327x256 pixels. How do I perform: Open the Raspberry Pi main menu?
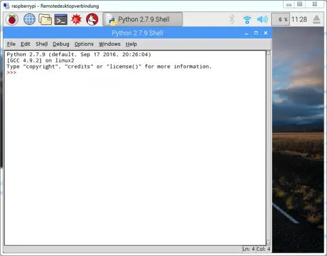pos(12,19)
